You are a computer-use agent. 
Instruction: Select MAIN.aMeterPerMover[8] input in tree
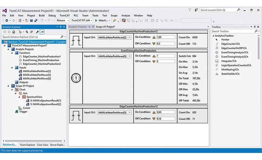(x=37, y=79)
